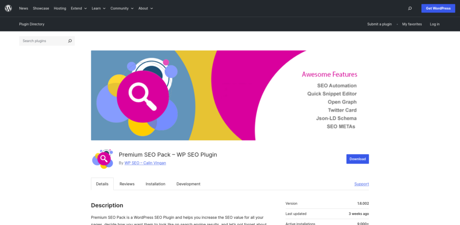Open the Development tab
Viewport: 460px width, 225px height.
pos(188,184)
